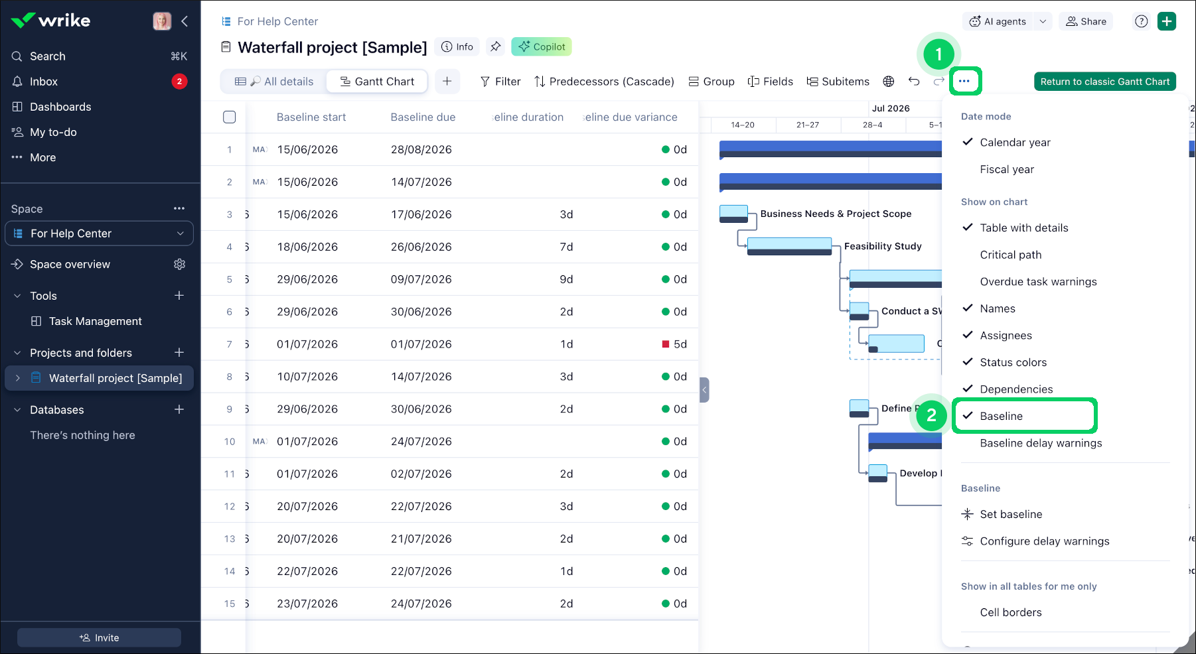Pin the Waterfall project with pin icon
The image size is (1196, 654).
click(495, 46)
